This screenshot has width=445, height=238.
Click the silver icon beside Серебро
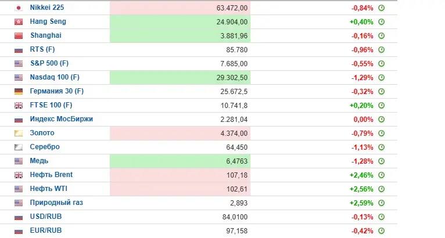19,147
